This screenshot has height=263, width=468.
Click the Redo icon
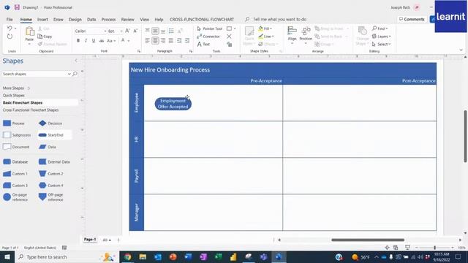pyautogui.click(x=10, y=37)
